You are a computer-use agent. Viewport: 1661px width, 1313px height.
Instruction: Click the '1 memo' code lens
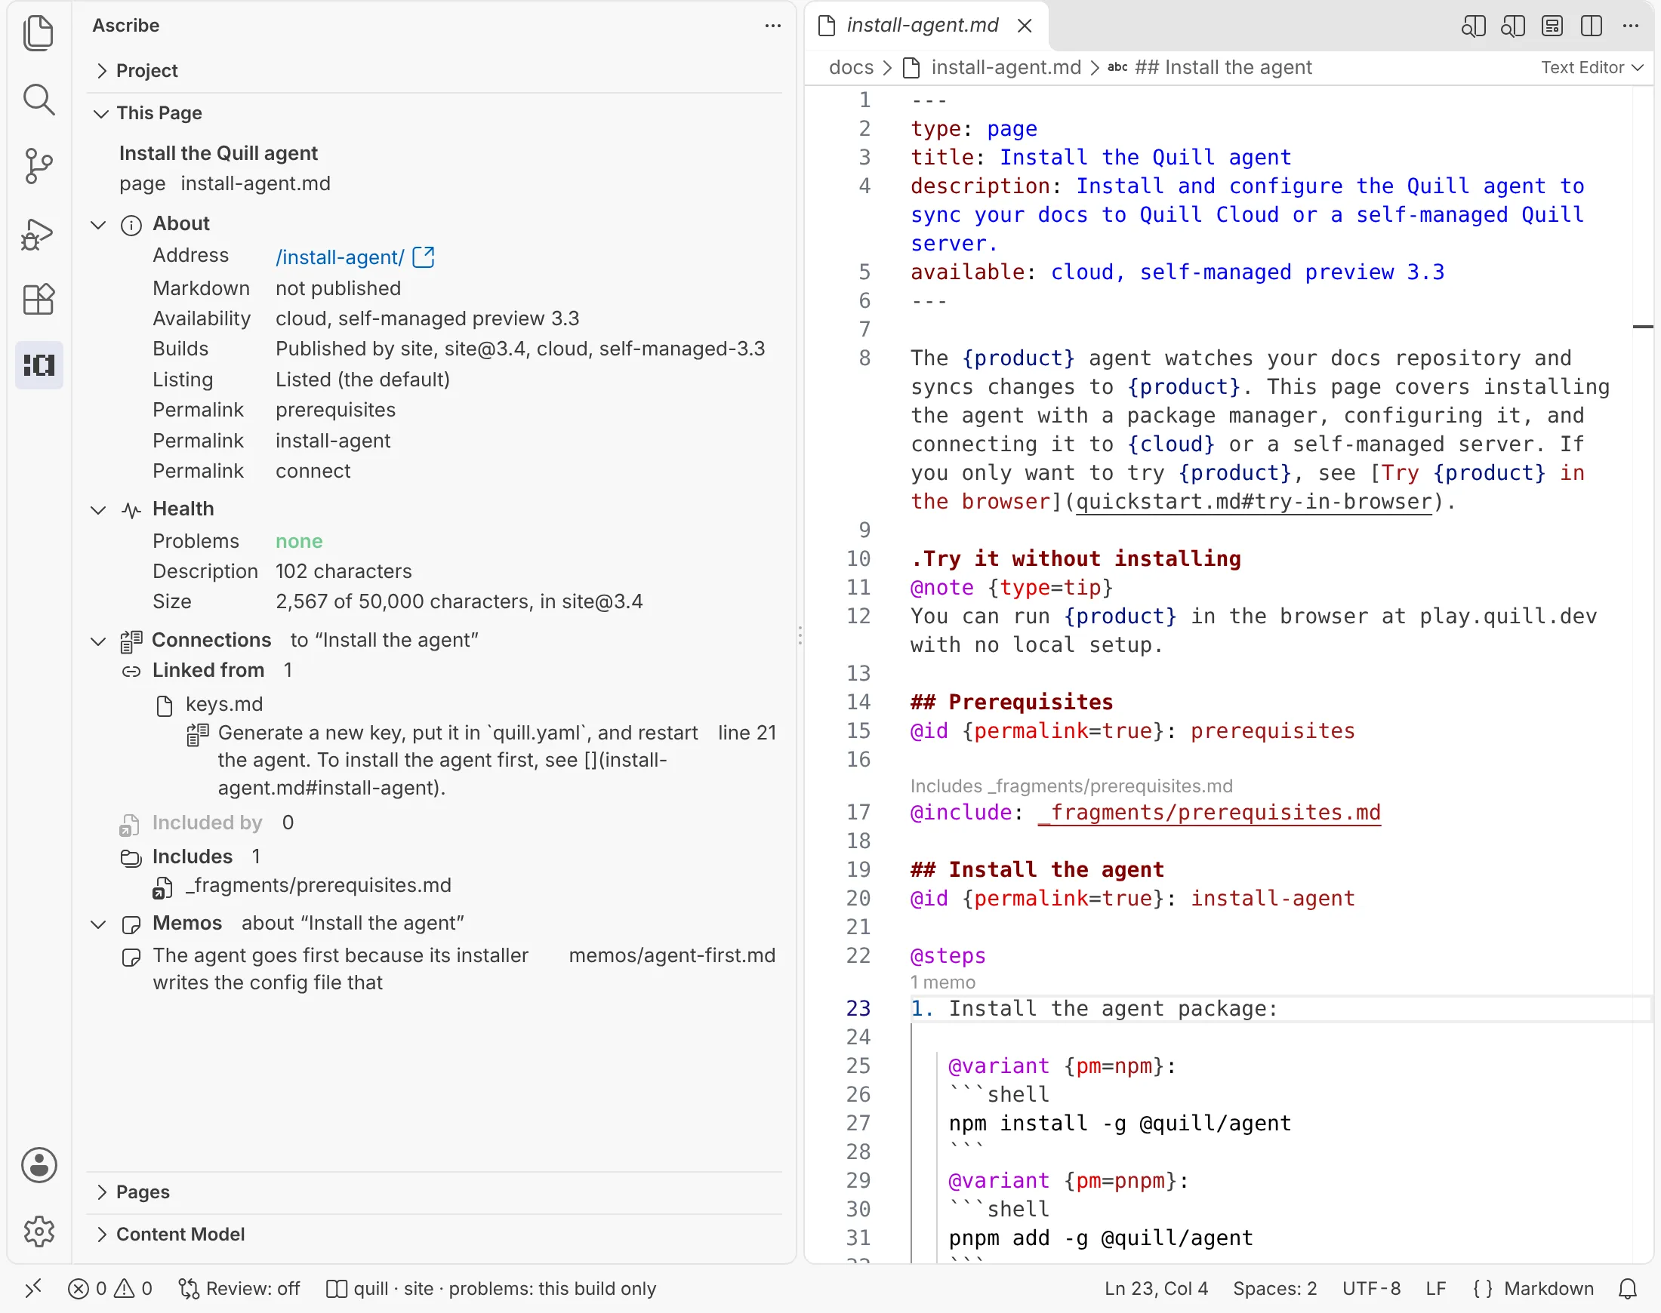(x=942, y=982)
